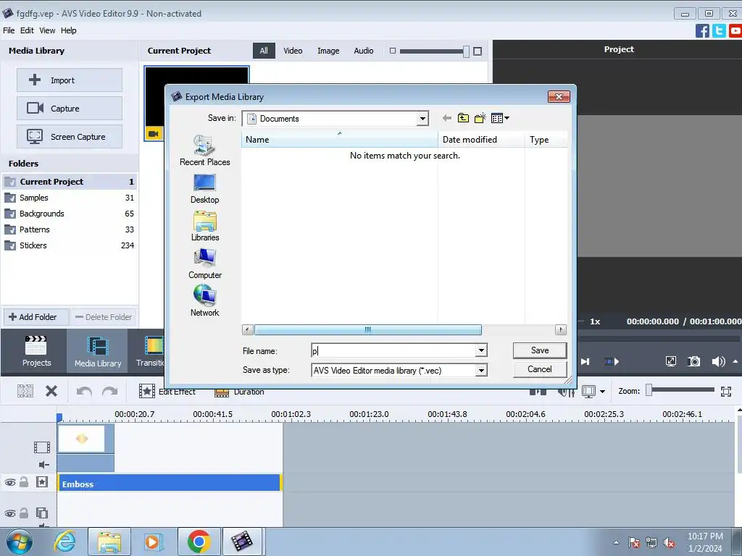Screen dimensions: 742x556
Task: Open the Edit menu
Action: click(27, 30)
